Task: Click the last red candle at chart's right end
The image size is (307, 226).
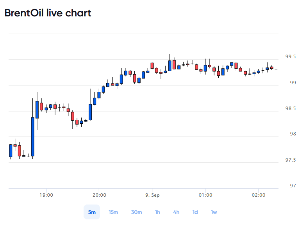Action: coord(271,68)
